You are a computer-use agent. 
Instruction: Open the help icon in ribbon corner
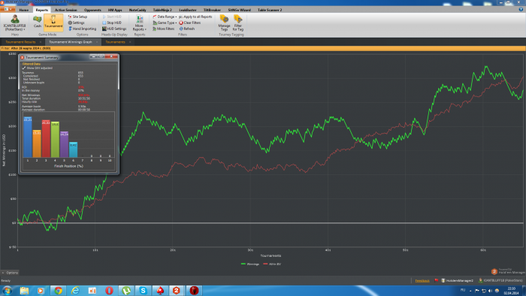click(x=521, y=10)
